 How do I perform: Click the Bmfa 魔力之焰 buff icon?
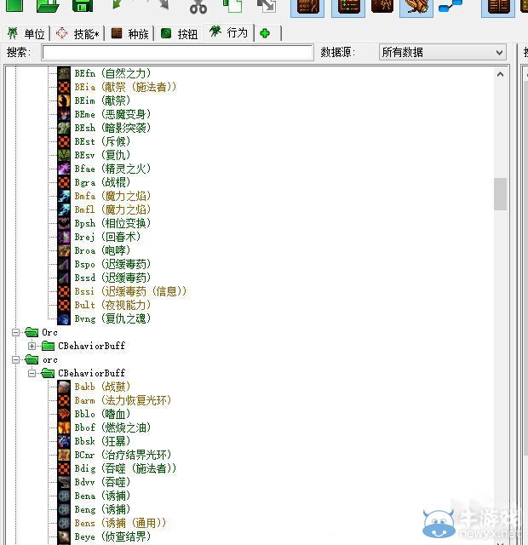64,196
